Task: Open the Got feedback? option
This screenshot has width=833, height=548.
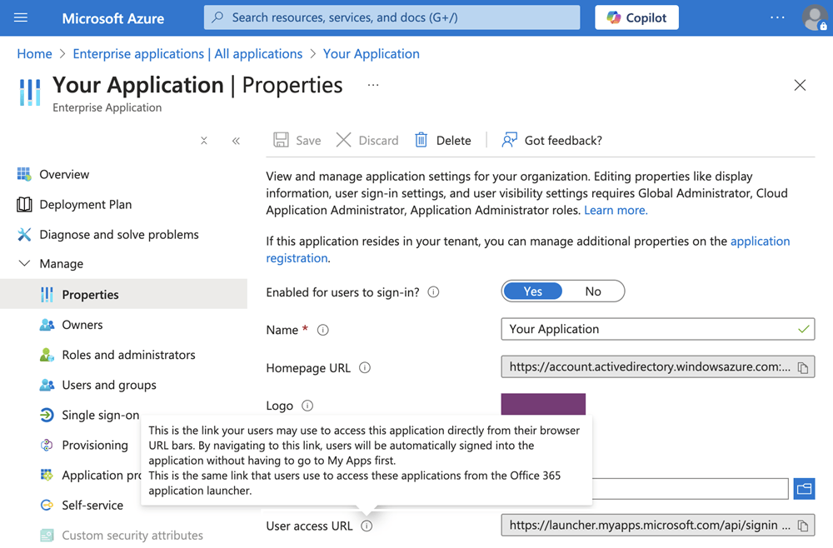Action: tap(552, 140)
